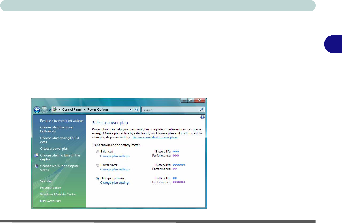
Task: Open Require a password on wakeup
Action: coord(62,121)
